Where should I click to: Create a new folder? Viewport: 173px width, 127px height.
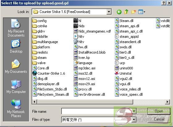click(x=133, y=12)
